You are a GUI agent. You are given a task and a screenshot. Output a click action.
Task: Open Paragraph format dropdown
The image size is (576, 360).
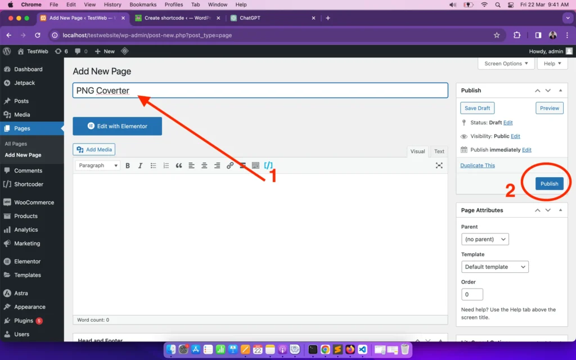[98, 166]
